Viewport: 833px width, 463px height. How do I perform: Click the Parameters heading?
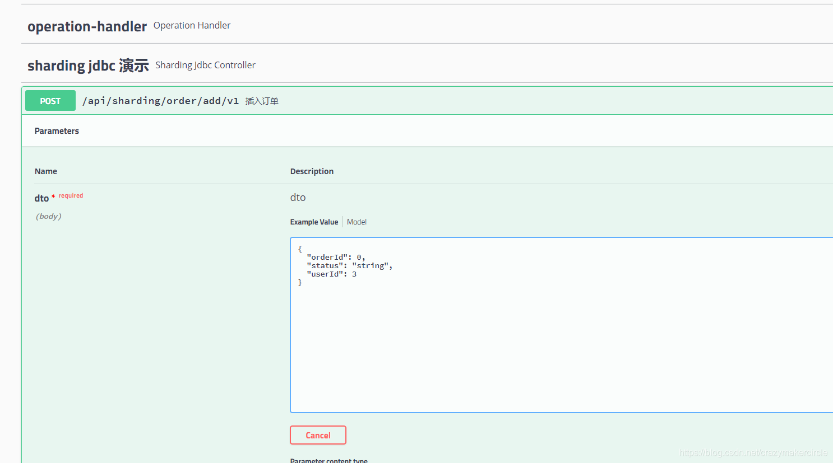57,131
